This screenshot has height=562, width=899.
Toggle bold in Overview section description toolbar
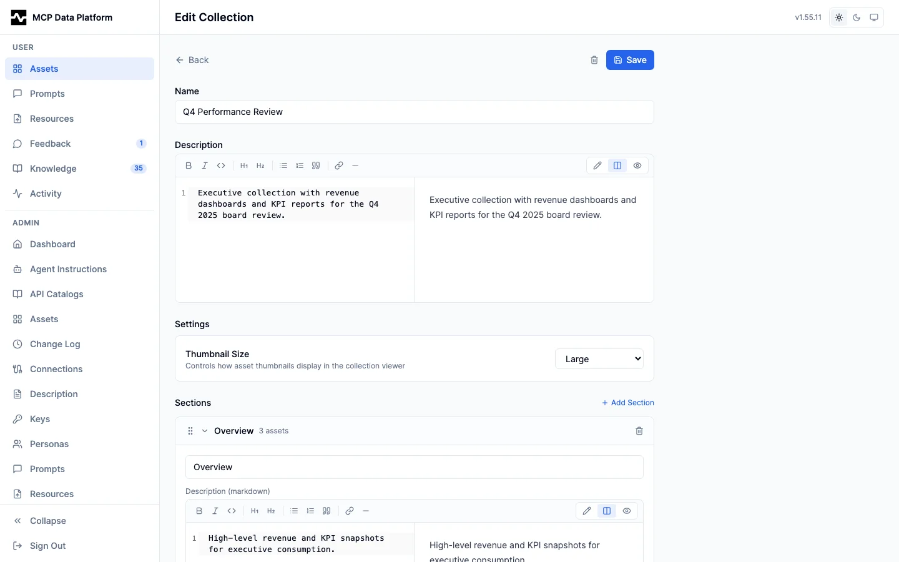199,511
